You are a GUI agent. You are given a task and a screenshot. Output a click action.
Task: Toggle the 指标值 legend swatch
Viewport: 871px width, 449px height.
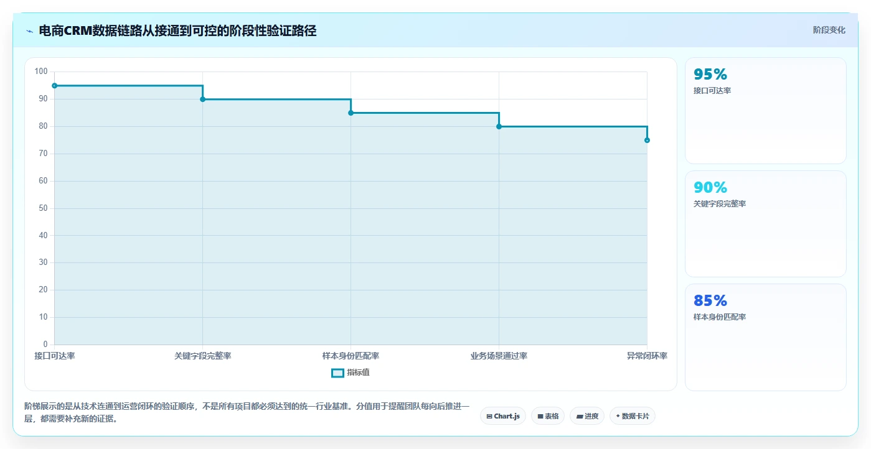coord(337,373)
